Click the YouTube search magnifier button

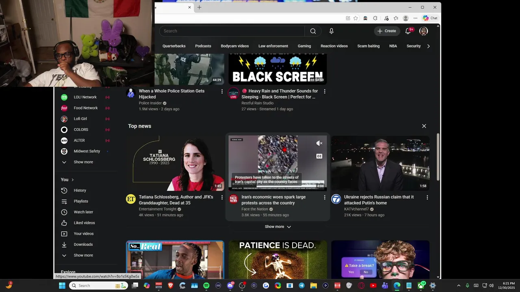coord(313,31)
